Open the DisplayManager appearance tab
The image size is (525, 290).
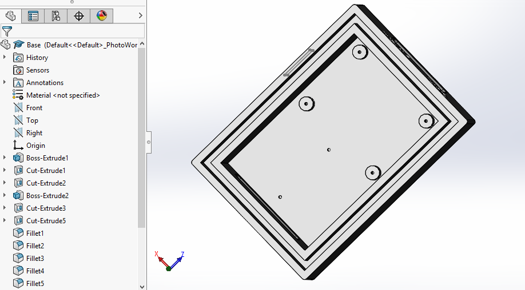coord(101,16)
